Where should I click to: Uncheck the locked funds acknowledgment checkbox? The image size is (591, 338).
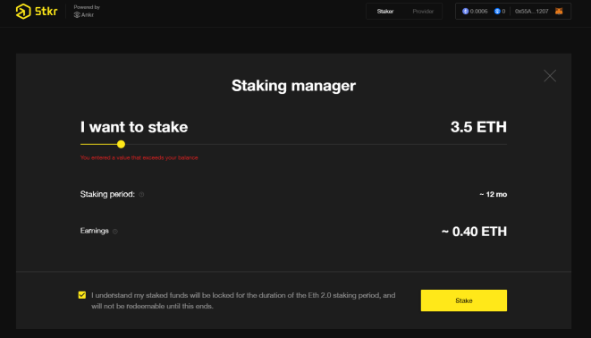81,295
